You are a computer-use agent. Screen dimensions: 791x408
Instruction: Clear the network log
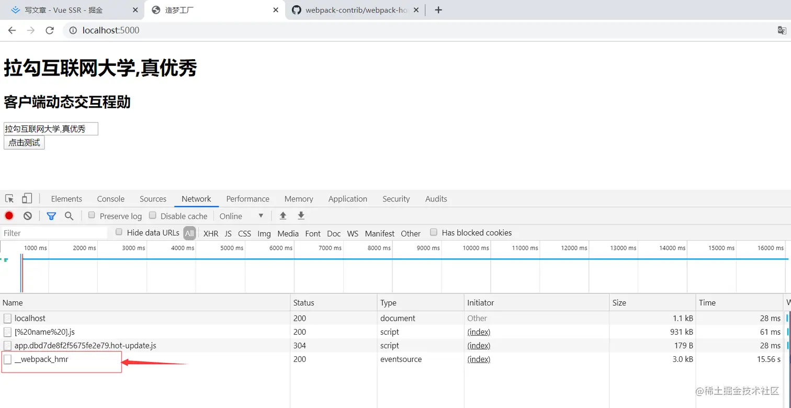coord(28,216)
